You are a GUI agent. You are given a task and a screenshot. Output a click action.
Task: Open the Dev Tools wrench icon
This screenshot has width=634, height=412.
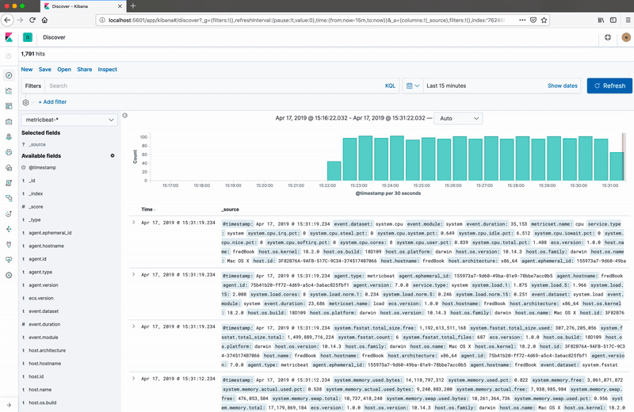point(9,244)
